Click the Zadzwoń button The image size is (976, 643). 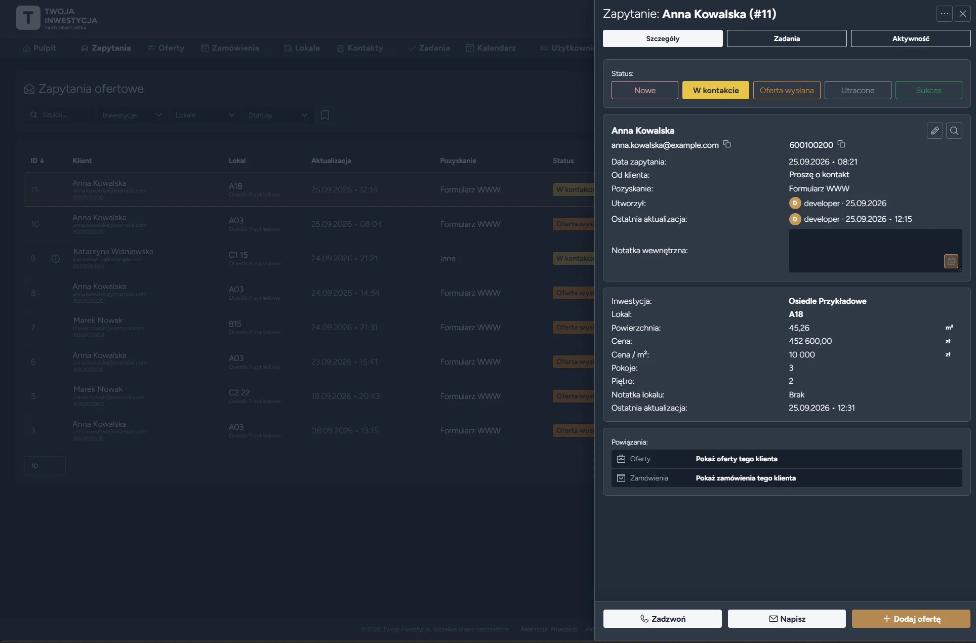coord(663,619)
